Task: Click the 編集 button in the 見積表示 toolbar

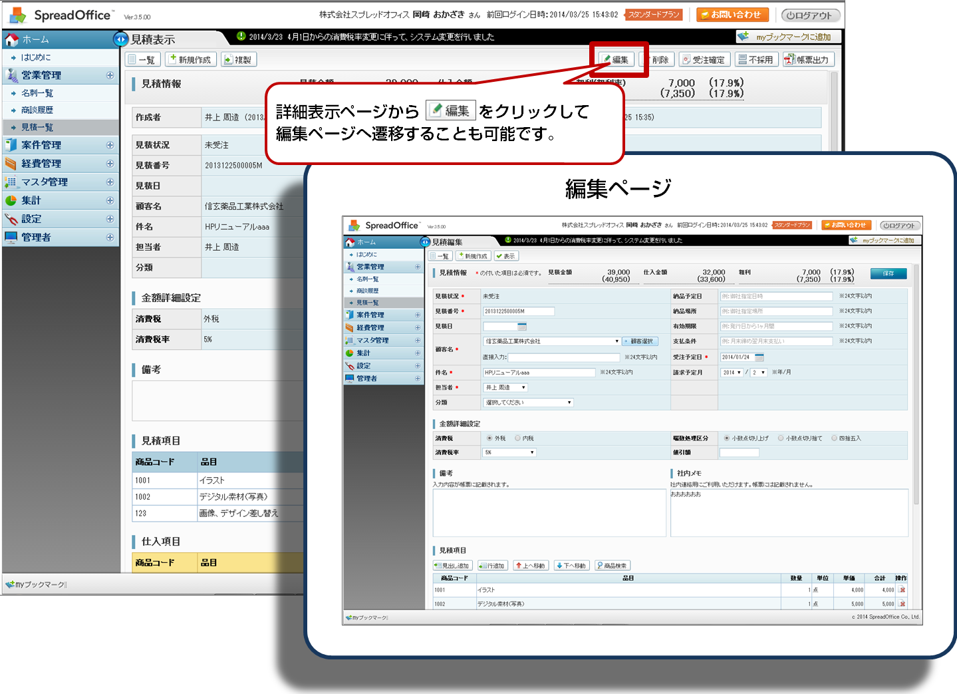Action: [x=616, y=59]
